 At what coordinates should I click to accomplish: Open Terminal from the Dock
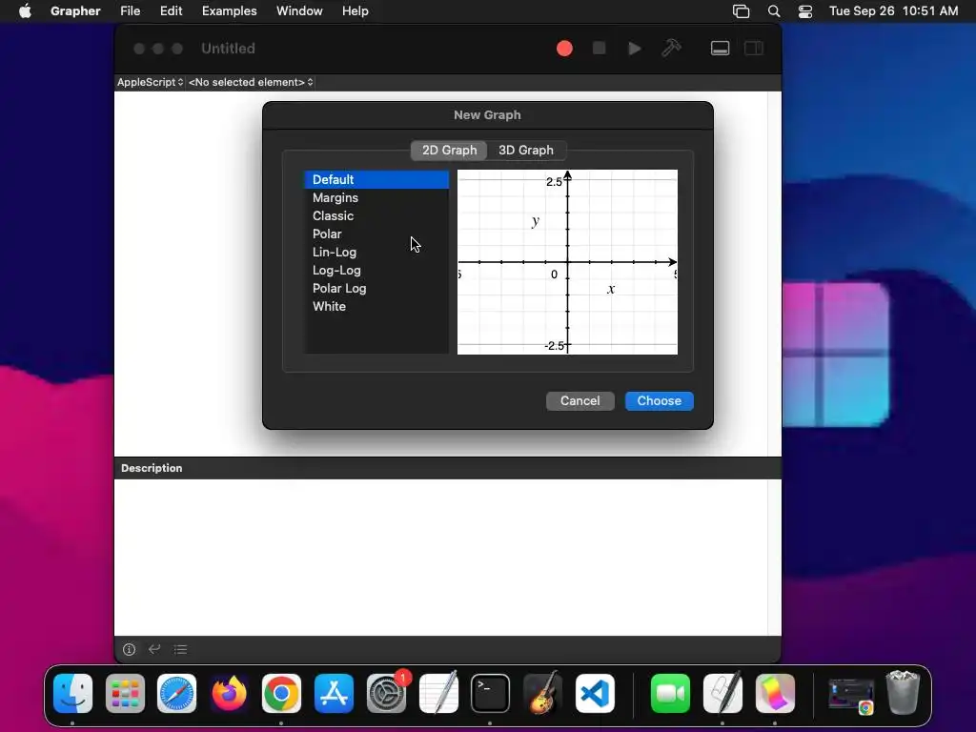pos(491,694)
